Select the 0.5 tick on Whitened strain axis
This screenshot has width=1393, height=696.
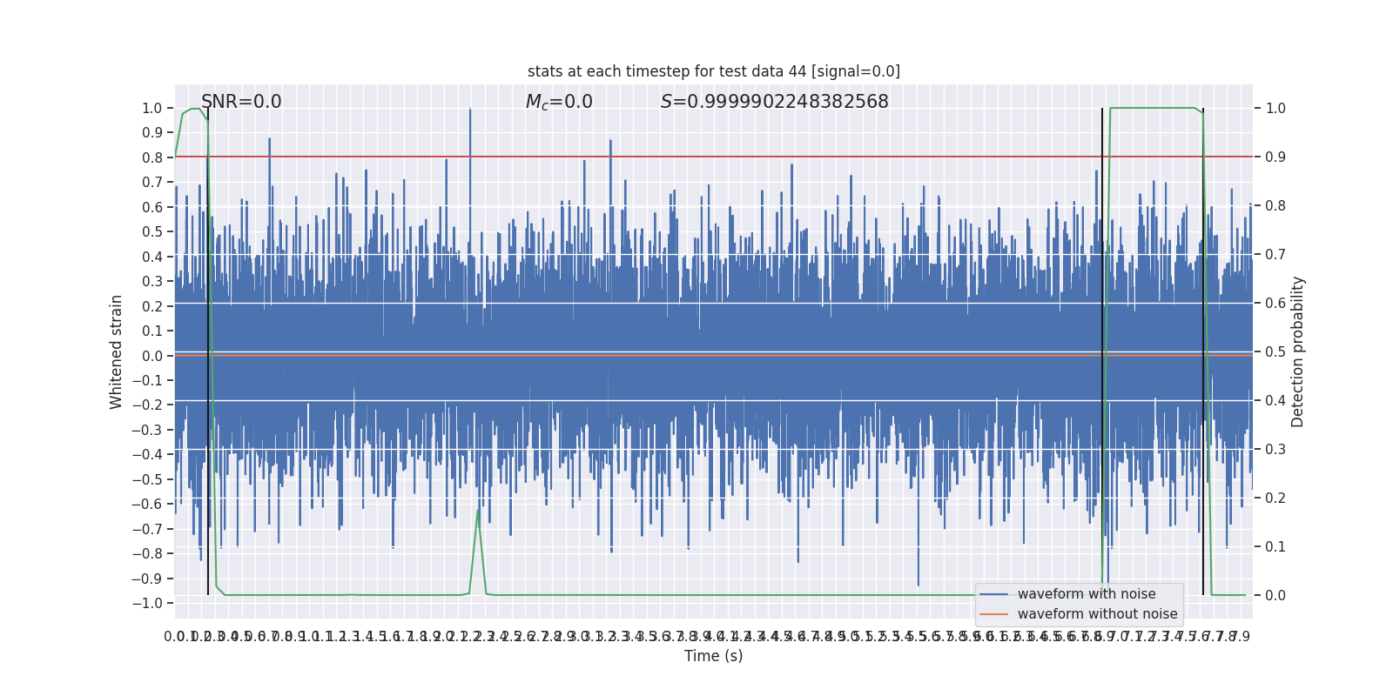(x=152, y=231)
